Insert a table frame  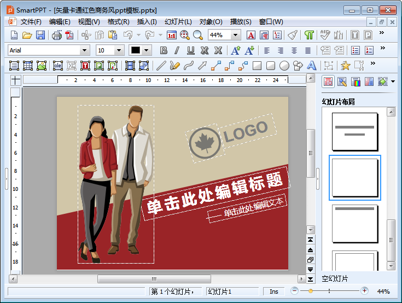click(28, 66)
